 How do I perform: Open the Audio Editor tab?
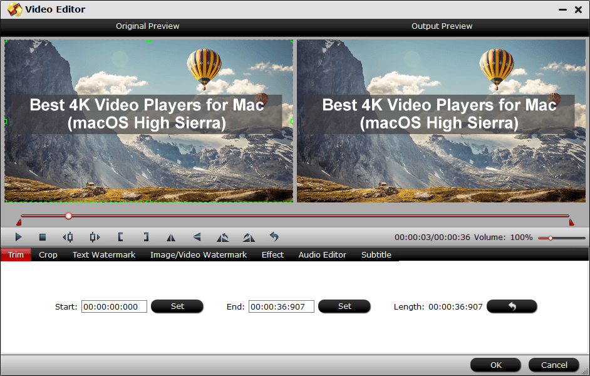click(x=322, y=255)
